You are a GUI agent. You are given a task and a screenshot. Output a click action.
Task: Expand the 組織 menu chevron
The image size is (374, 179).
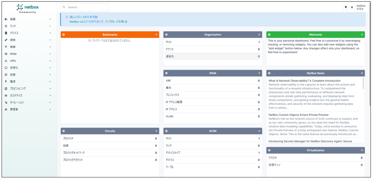coord(50,19)
